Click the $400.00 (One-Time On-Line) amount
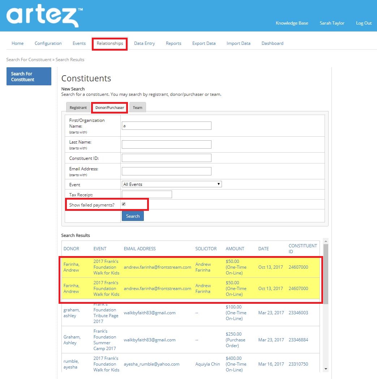This screenshot has width=377, height=379. click(x=236, y=364)
